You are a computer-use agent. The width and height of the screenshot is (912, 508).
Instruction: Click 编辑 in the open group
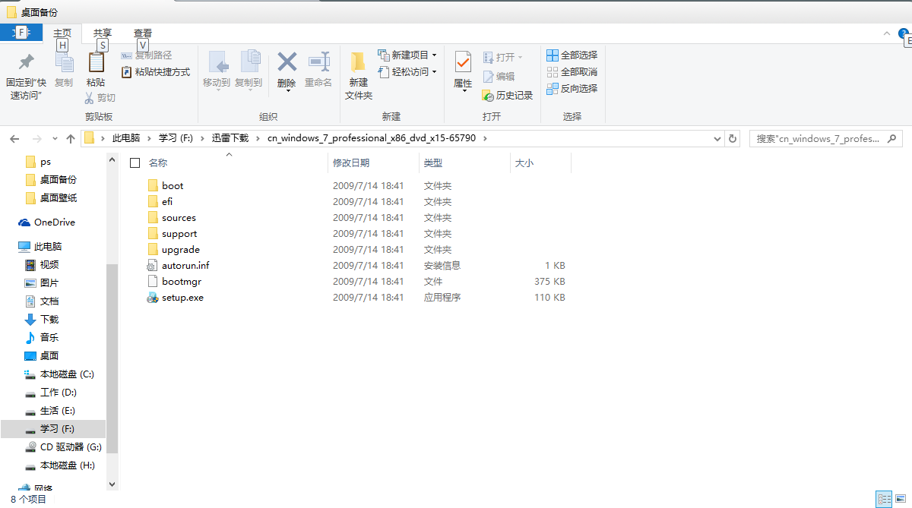click(x=499, y=77)
